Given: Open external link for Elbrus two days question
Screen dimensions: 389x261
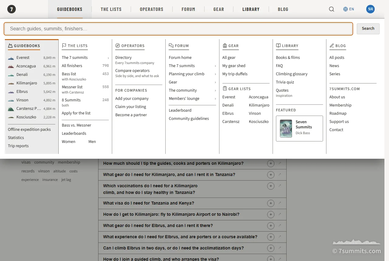Looking at the screenshot, I should [280, 248].
